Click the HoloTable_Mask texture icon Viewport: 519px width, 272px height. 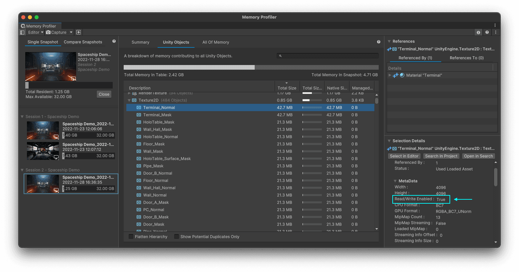pyautogui.click(x=139, y=122)
